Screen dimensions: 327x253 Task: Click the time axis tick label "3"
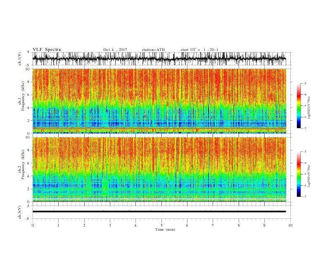pyautogui.click(x=110, y=225)
